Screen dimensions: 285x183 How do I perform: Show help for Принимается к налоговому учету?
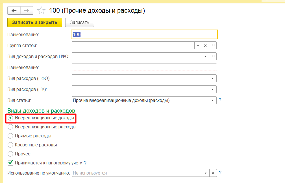pos(85,163)
